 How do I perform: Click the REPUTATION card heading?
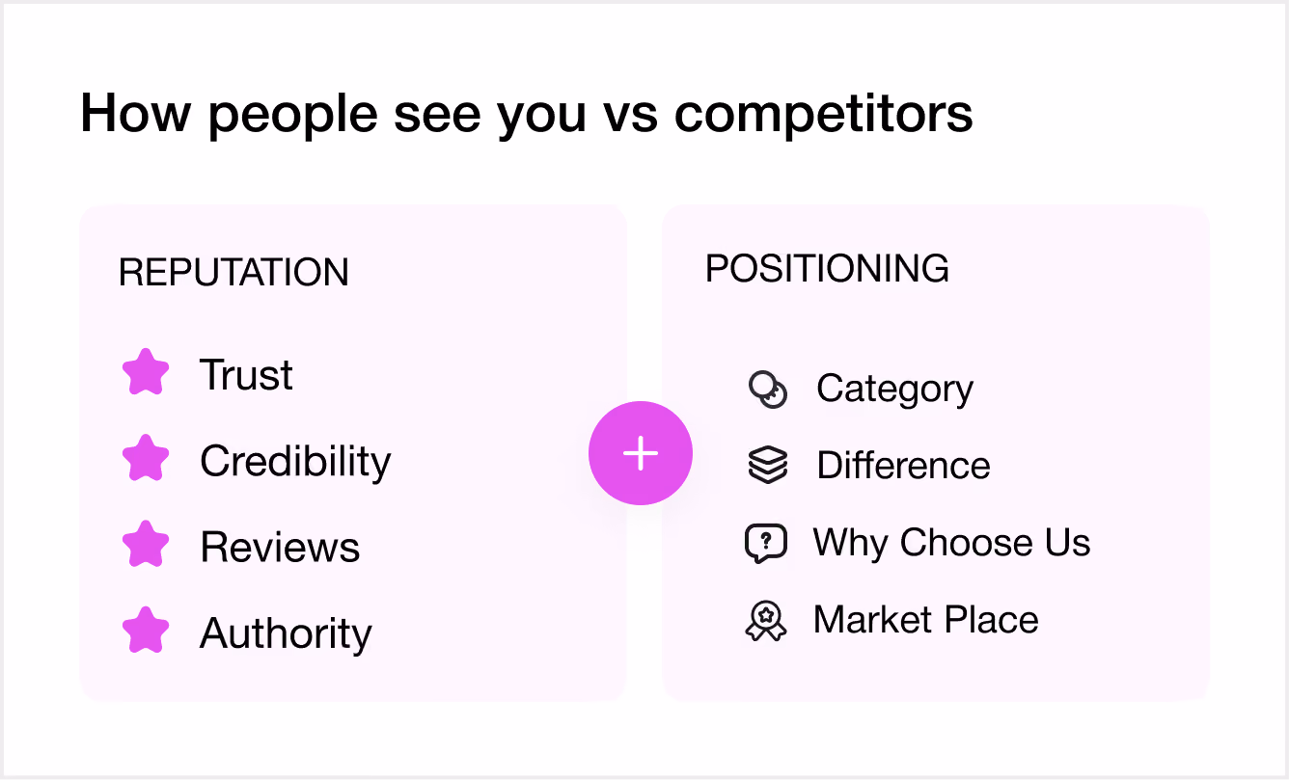point(233,273)
